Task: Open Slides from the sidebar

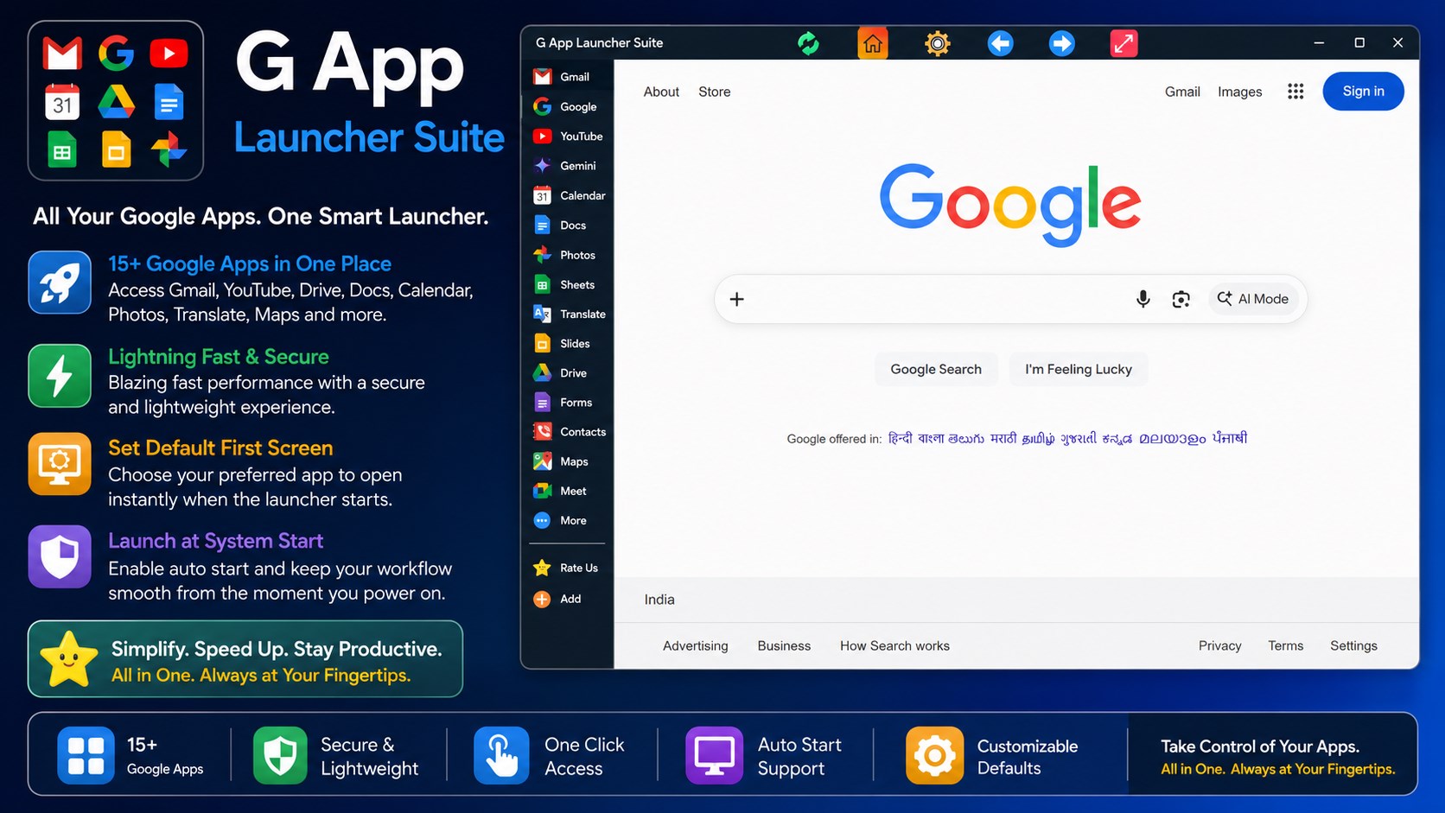Action: (567, 344)
